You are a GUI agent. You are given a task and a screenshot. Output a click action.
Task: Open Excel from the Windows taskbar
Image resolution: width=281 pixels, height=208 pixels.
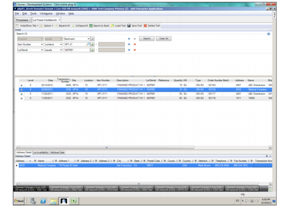(74, 201)
